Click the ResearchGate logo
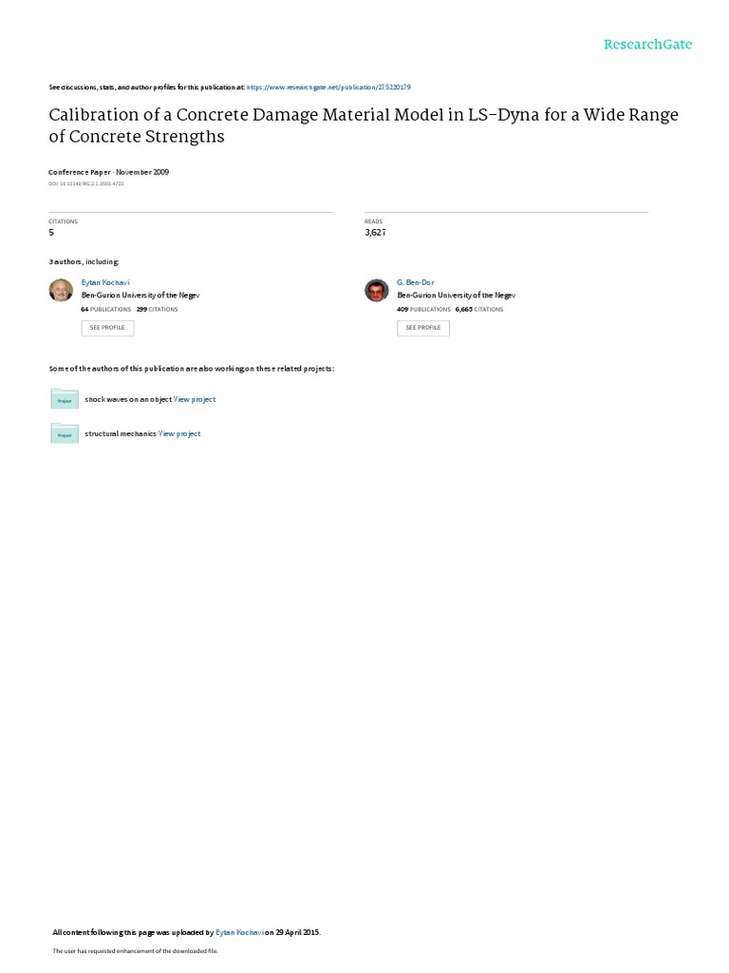 (x=647, y=45)
